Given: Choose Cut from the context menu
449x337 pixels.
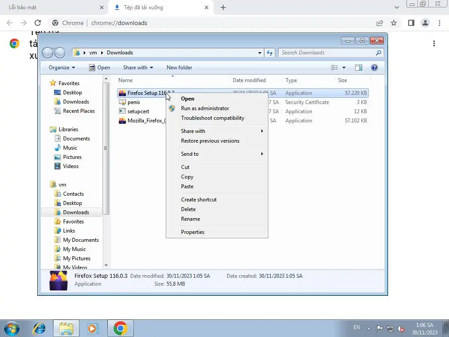Looking at the screenshot, I should [185, 167].
